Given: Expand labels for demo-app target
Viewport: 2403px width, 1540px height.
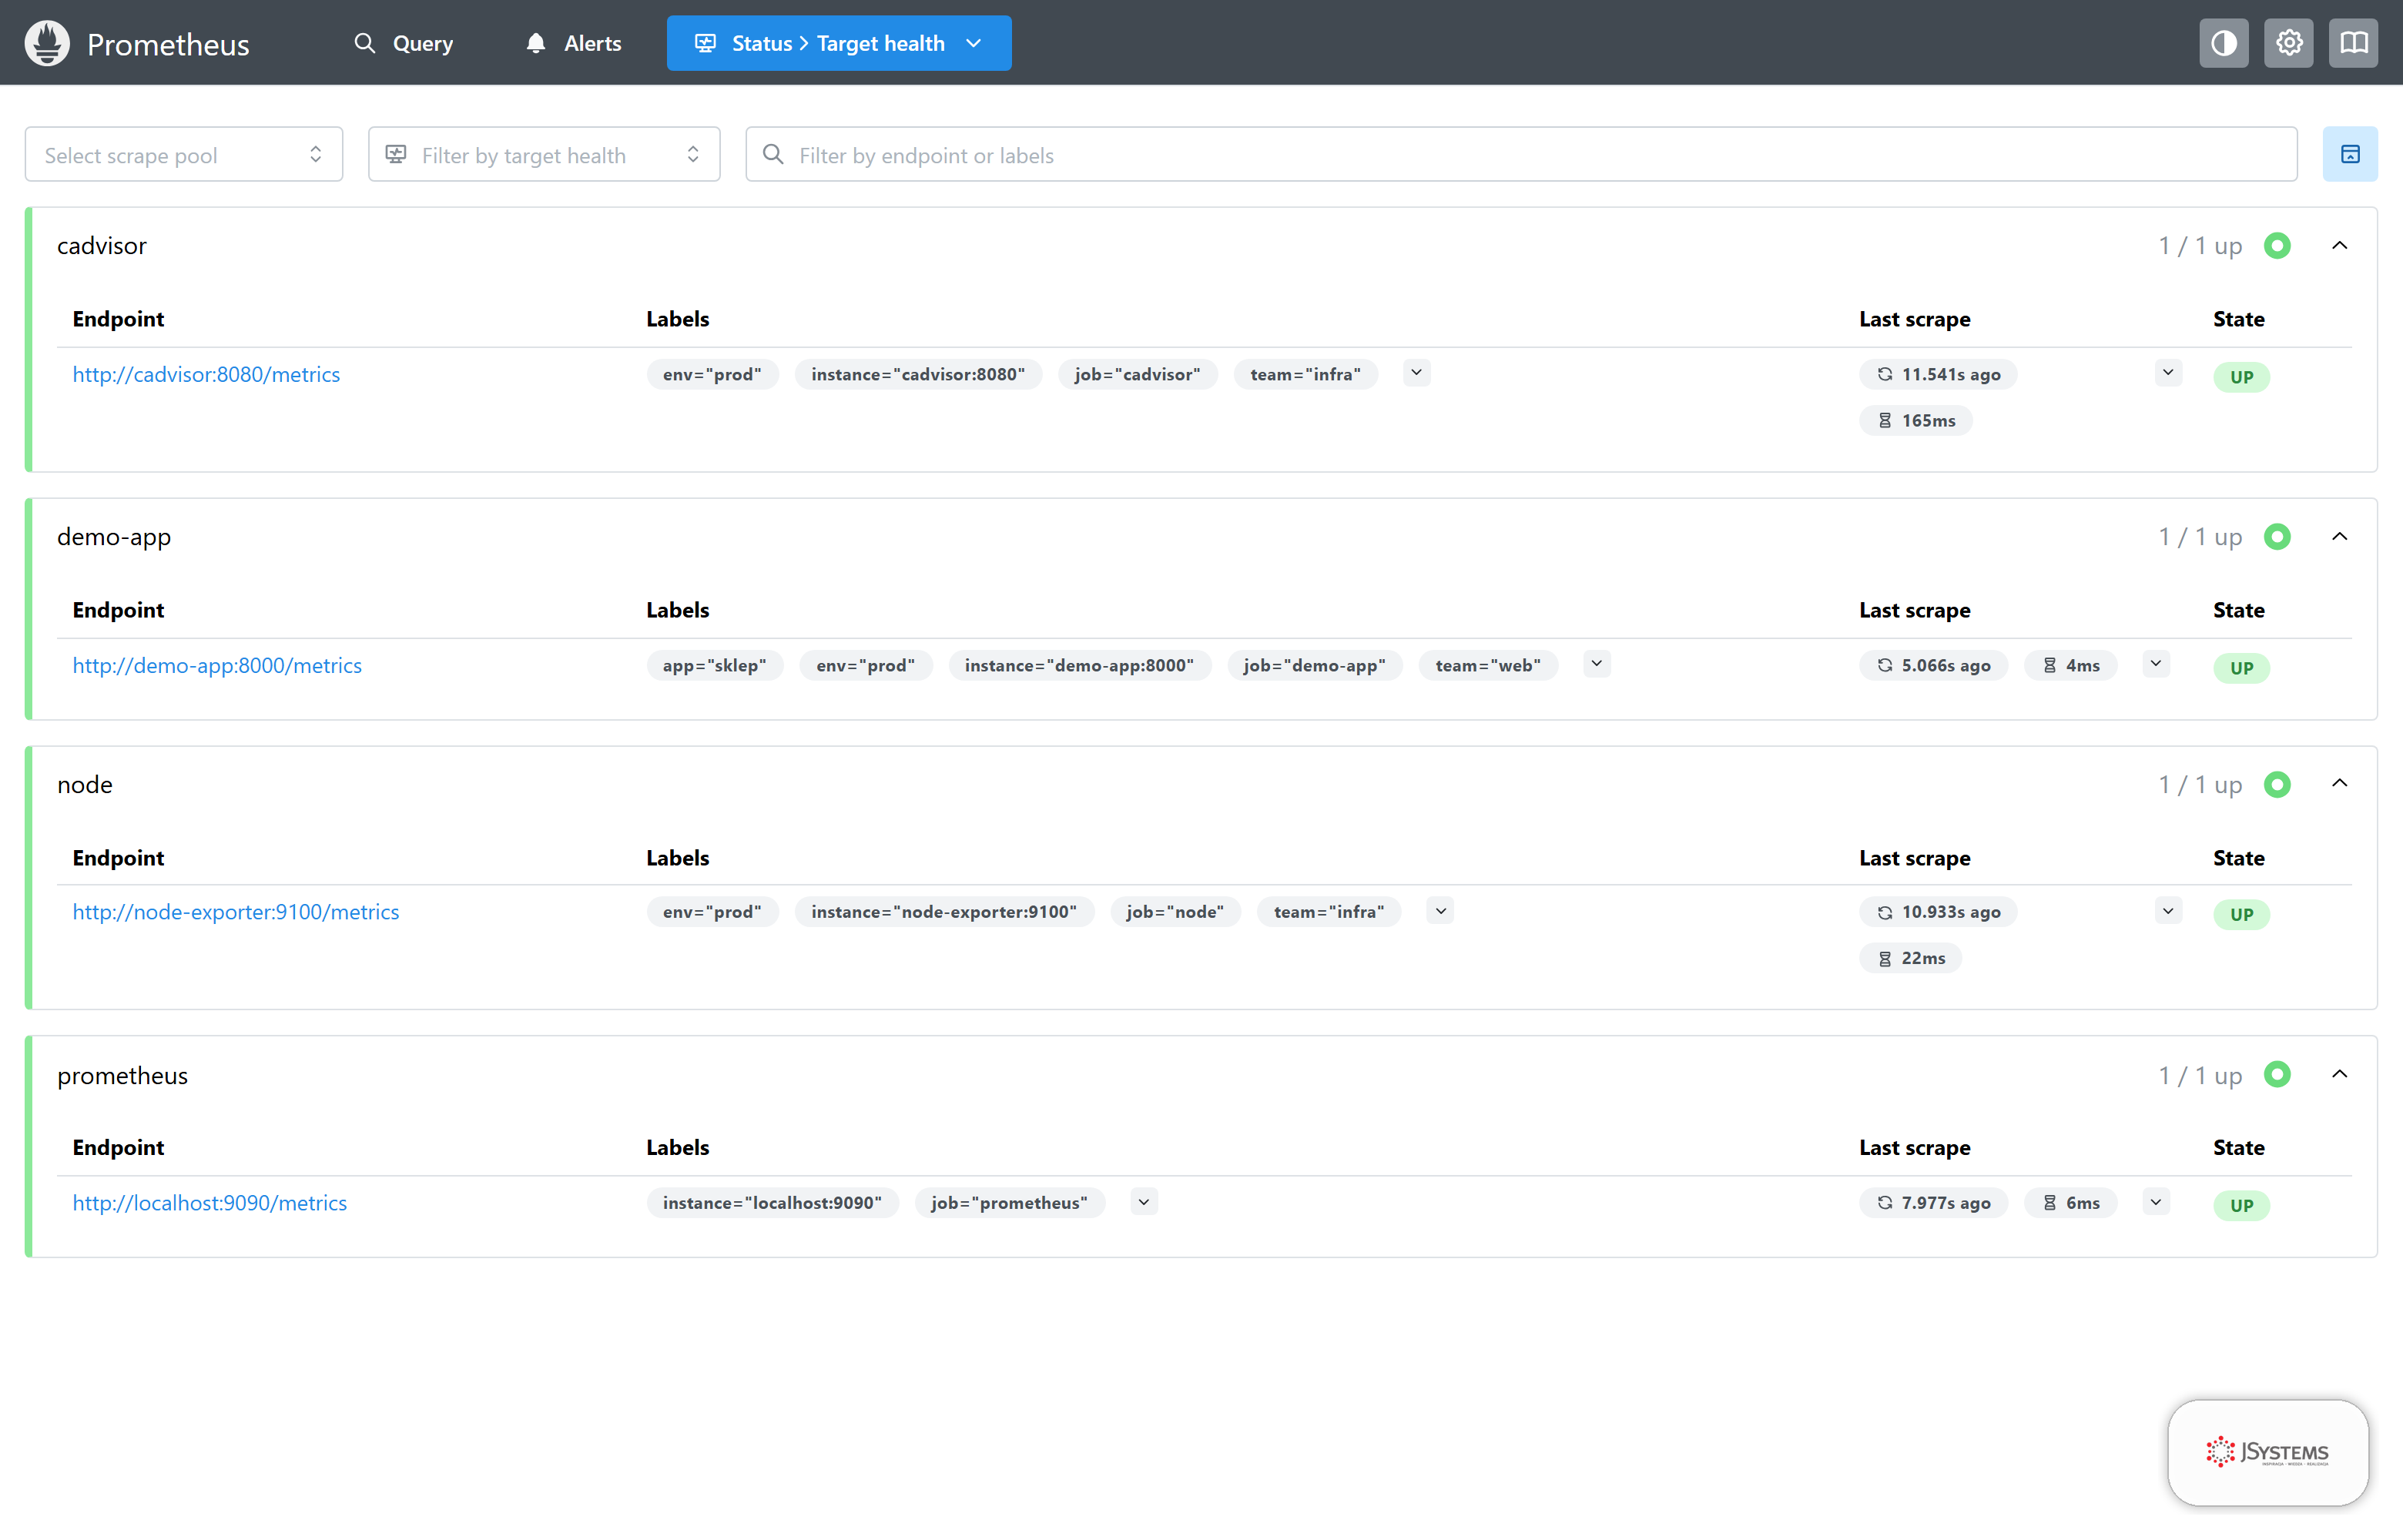Looking at the screenshot, I should tap(1596, 664).
